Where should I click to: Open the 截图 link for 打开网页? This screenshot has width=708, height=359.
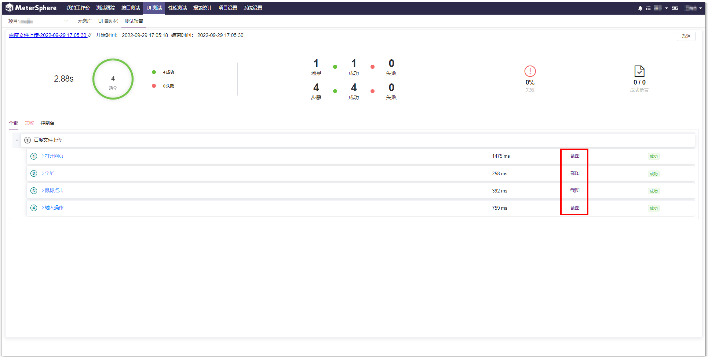point(574,156)
